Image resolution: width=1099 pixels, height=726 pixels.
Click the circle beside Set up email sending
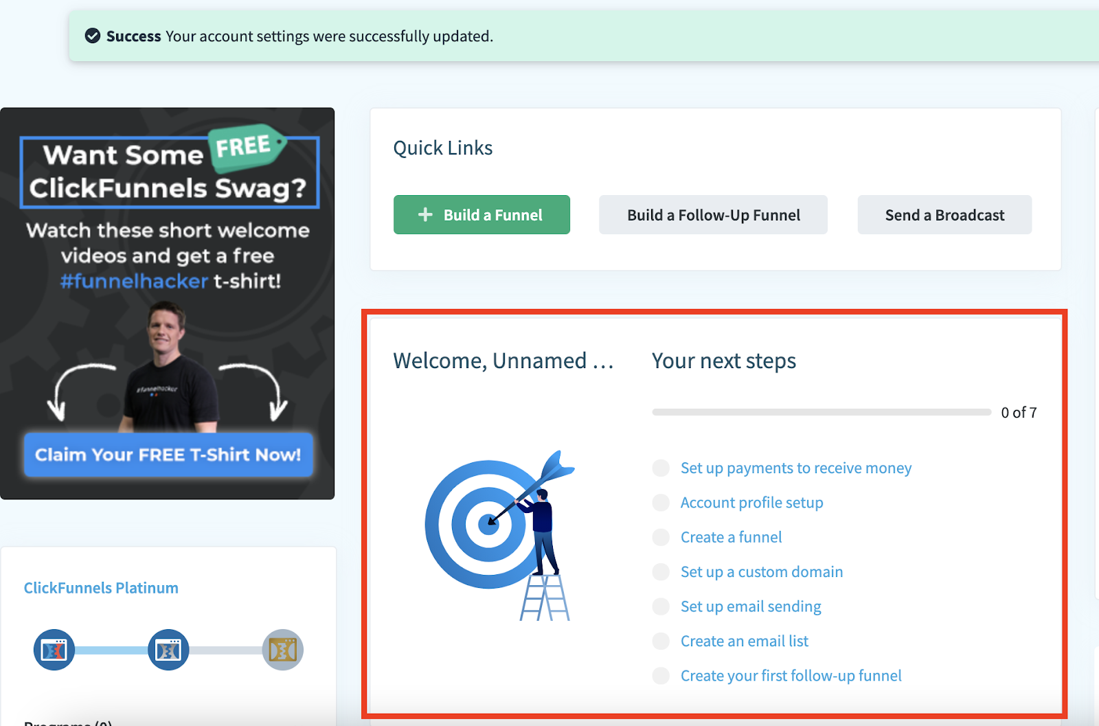point(661,606)
